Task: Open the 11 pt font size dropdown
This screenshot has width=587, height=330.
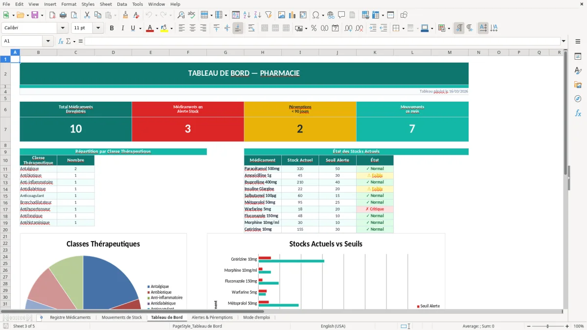Action: pos(98,28)
